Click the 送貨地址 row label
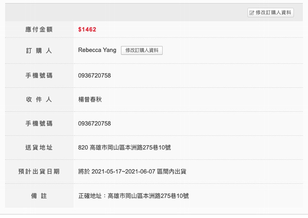This screenshot has height=218, width=308. 39,148
